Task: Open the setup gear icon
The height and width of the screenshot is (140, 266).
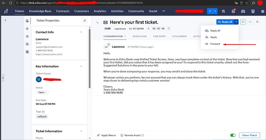Action: click(263, 11)
